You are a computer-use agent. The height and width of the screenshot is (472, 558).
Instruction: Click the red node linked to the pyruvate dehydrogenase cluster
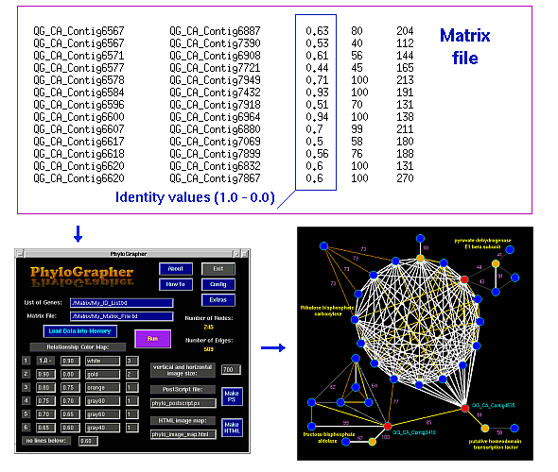(464, 279)
